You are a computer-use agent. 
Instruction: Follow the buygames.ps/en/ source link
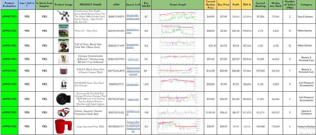132,46
